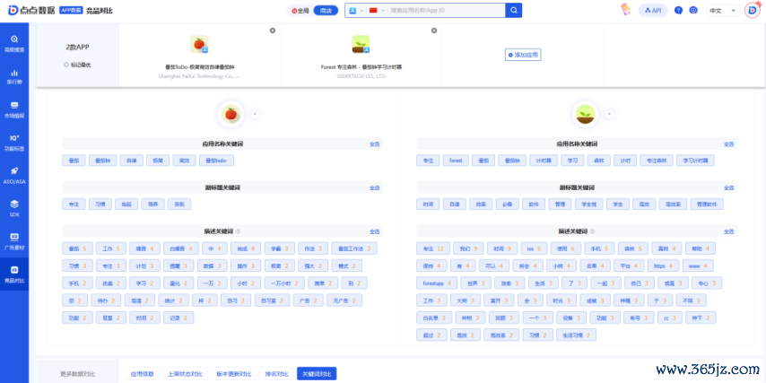766x383 pixels.
Task: Remove the Forest app from comparison
Action: click(x=434, y=30)
